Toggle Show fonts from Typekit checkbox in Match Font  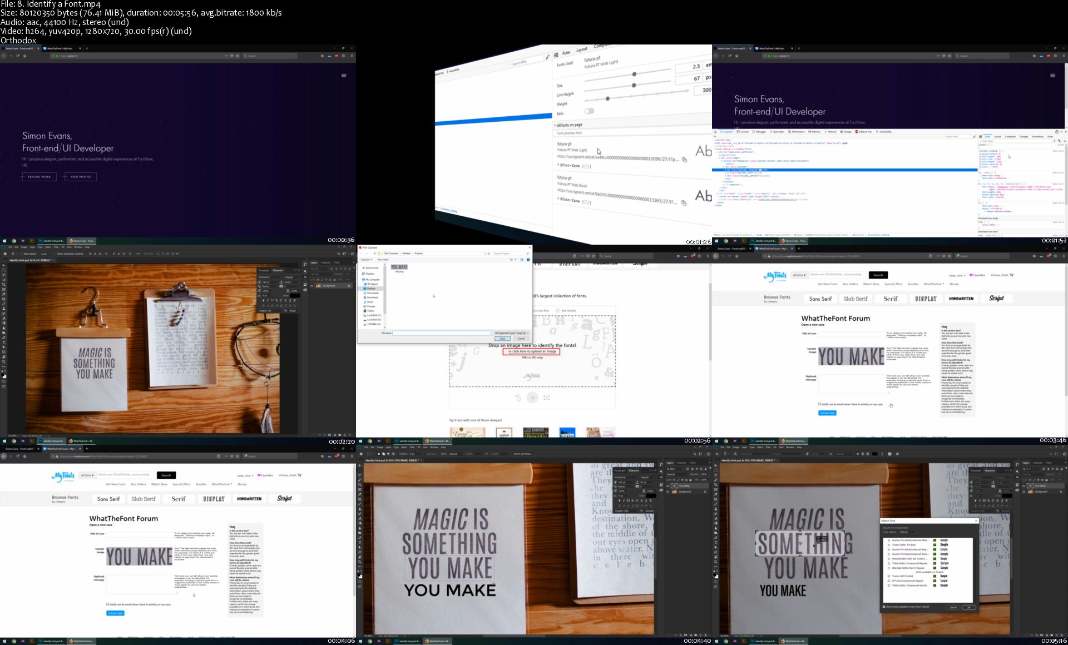(884, 607)
